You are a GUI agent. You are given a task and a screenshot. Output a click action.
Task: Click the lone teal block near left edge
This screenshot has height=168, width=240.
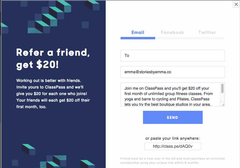click(5, 28)
